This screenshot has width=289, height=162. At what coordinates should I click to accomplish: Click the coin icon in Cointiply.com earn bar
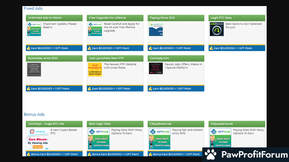click(x=151, y=89)
